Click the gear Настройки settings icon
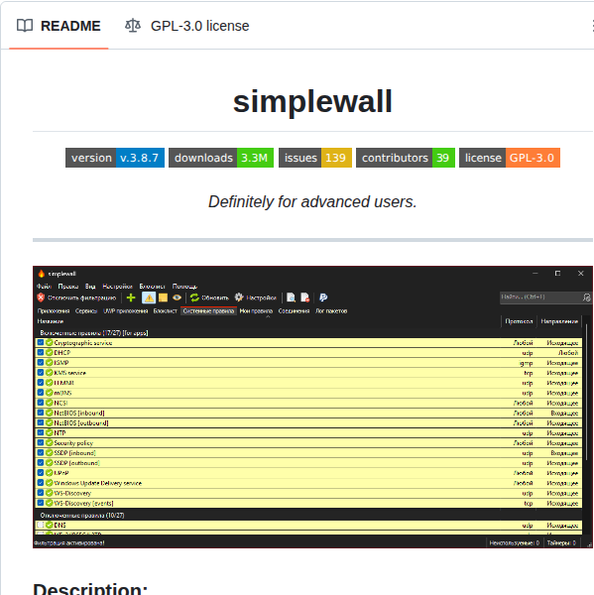 point(239,297)
